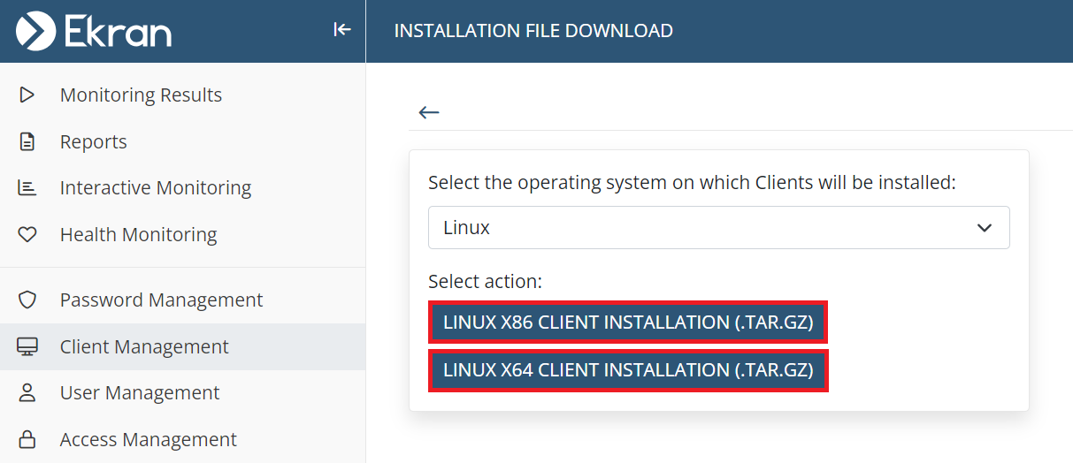The image size is (1073, 463).
Task: Click the monitor icon for Client Management
Action: pyautogui.click(x=27, y=346)
